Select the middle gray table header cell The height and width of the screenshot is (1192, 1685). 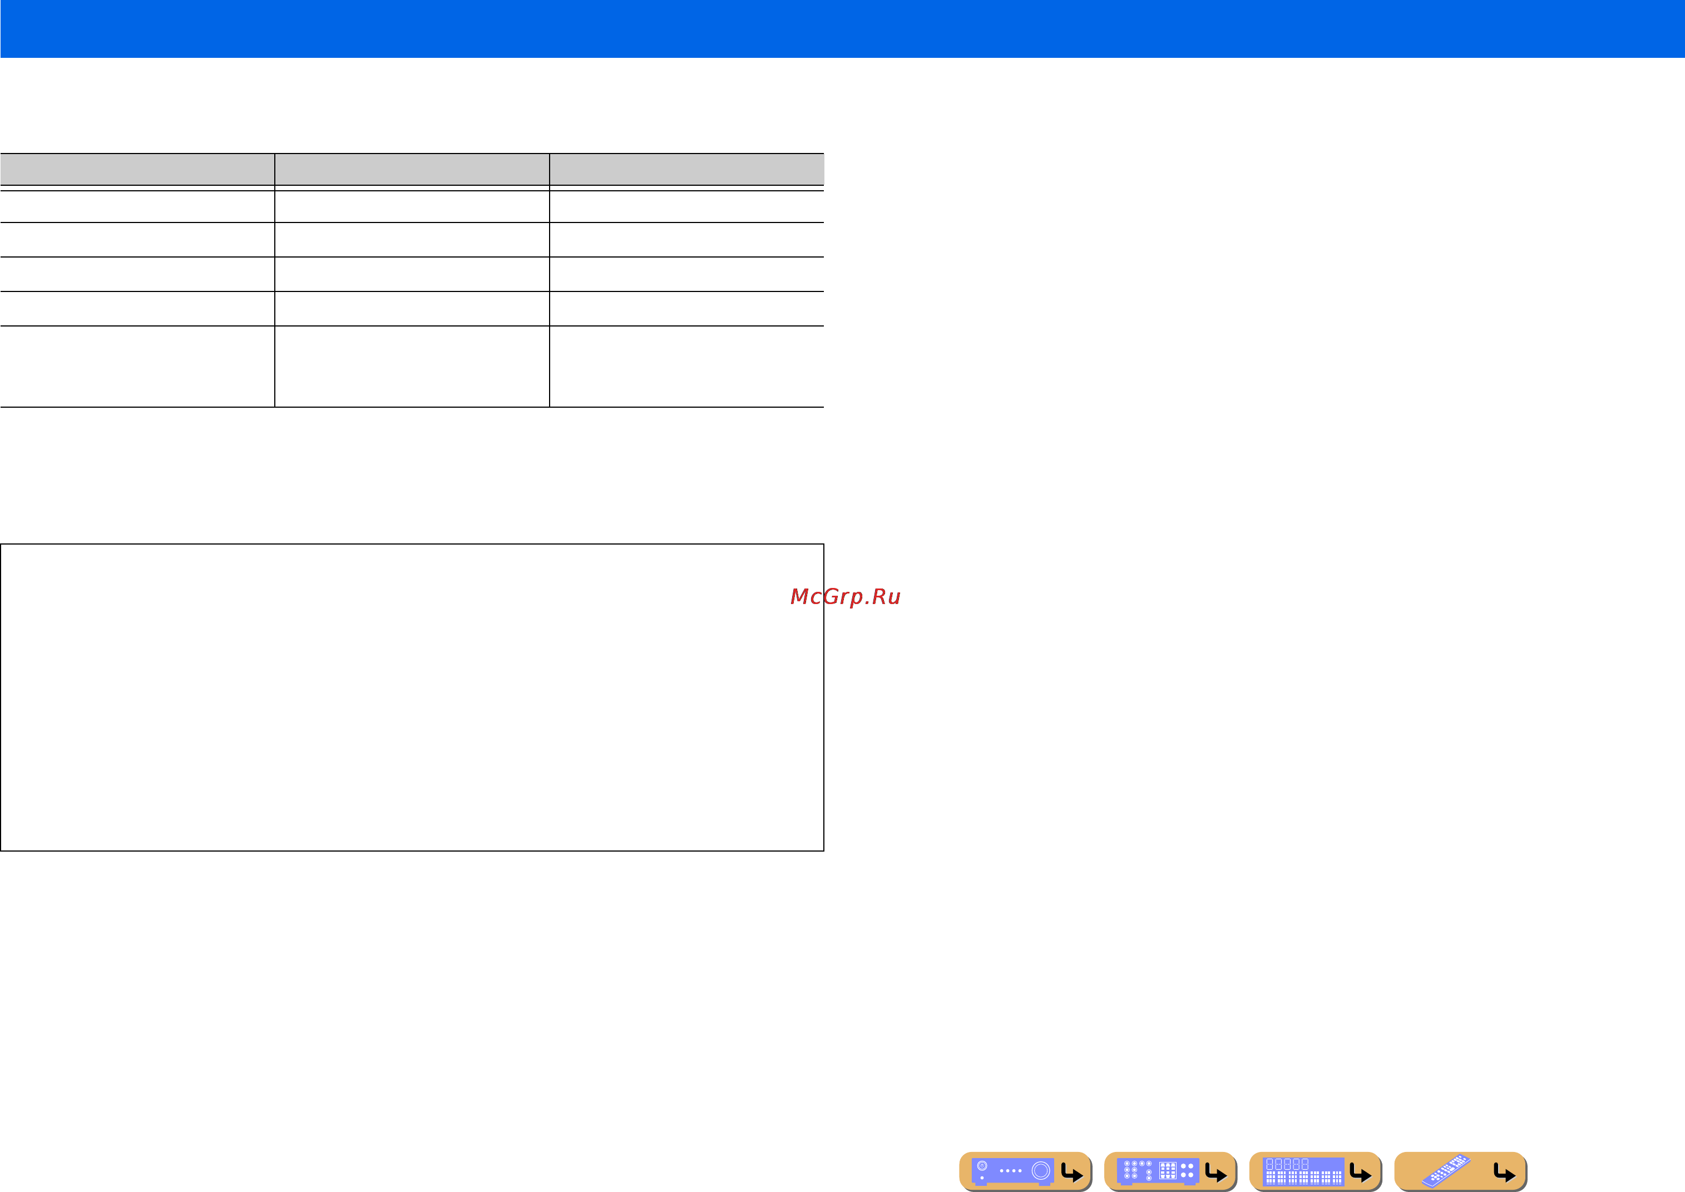coord(412,170)
